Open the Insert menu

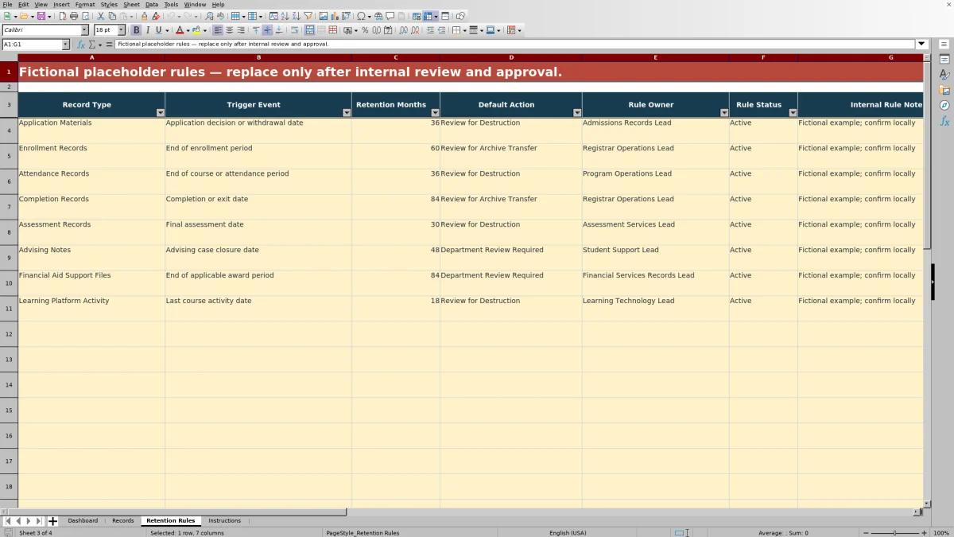click(61, 4)
